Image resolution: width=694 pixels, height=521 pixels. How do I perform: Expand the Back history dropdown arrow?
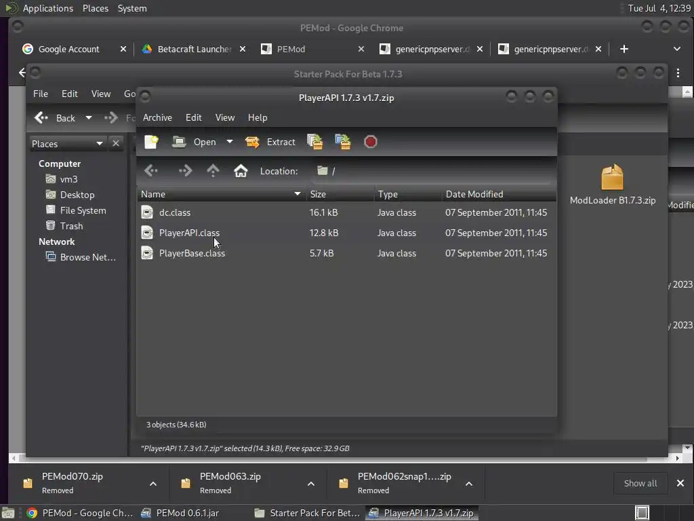(89, 118)
